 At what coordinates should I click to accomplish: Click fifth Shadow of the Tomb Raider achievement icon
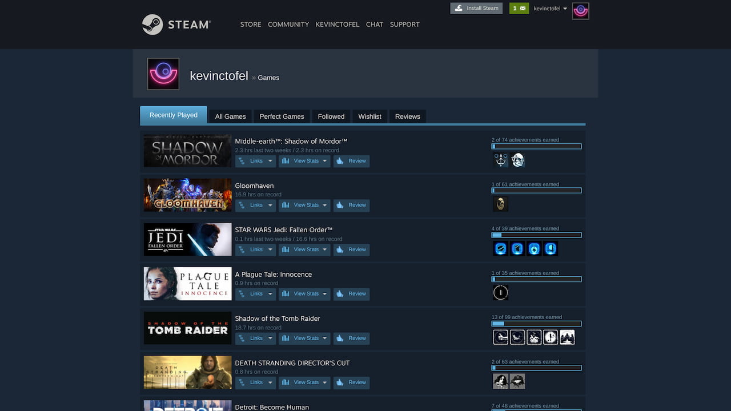tap(567, 337)
